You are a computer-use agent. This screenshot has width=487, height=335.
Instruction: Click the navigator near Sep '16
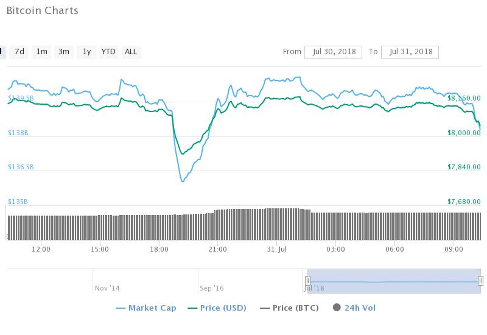point(211,288)
